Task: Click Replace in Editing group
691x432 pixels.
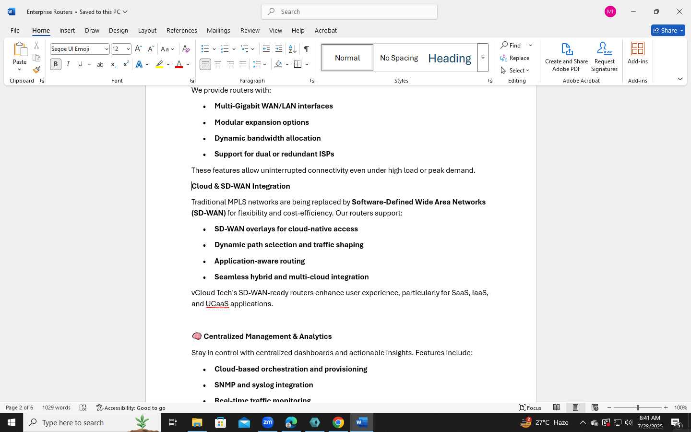Action: point(515,58)
